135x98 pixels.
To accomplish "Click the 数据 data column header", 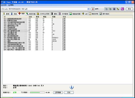I will pyautogui.click(x=56, y=17).
